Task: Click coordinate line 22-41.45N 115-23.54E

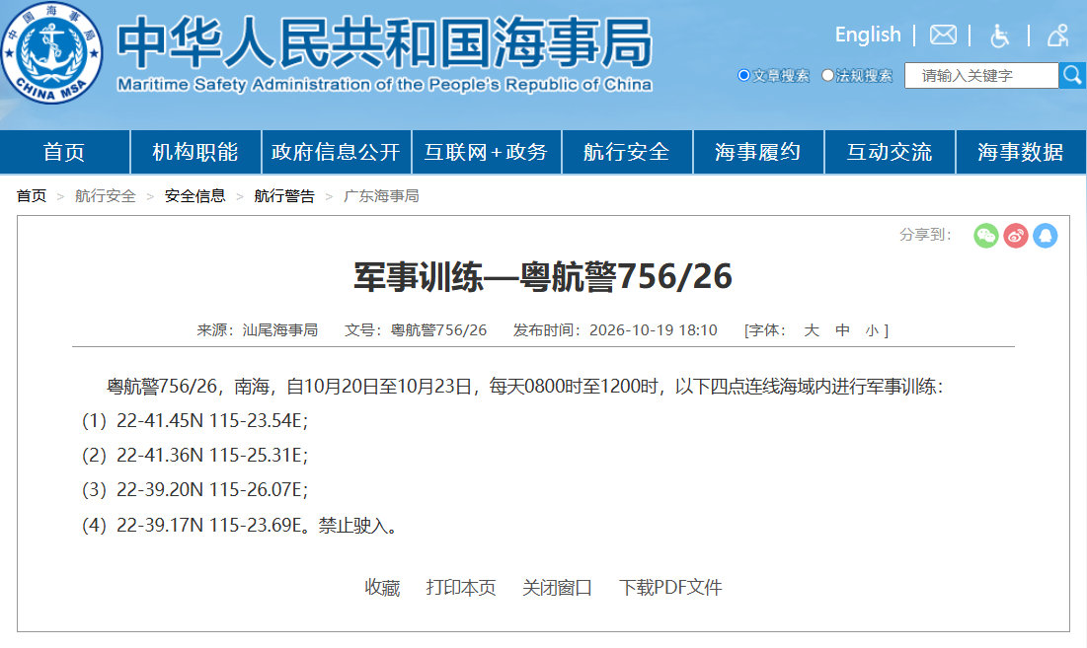Action: [x=212, y=421]
